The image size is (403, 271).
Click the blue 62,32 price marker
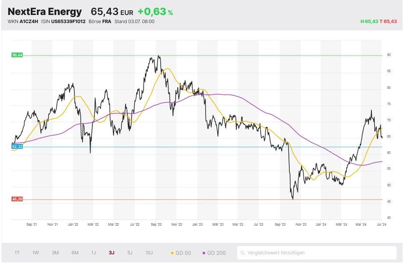point(17,147)
